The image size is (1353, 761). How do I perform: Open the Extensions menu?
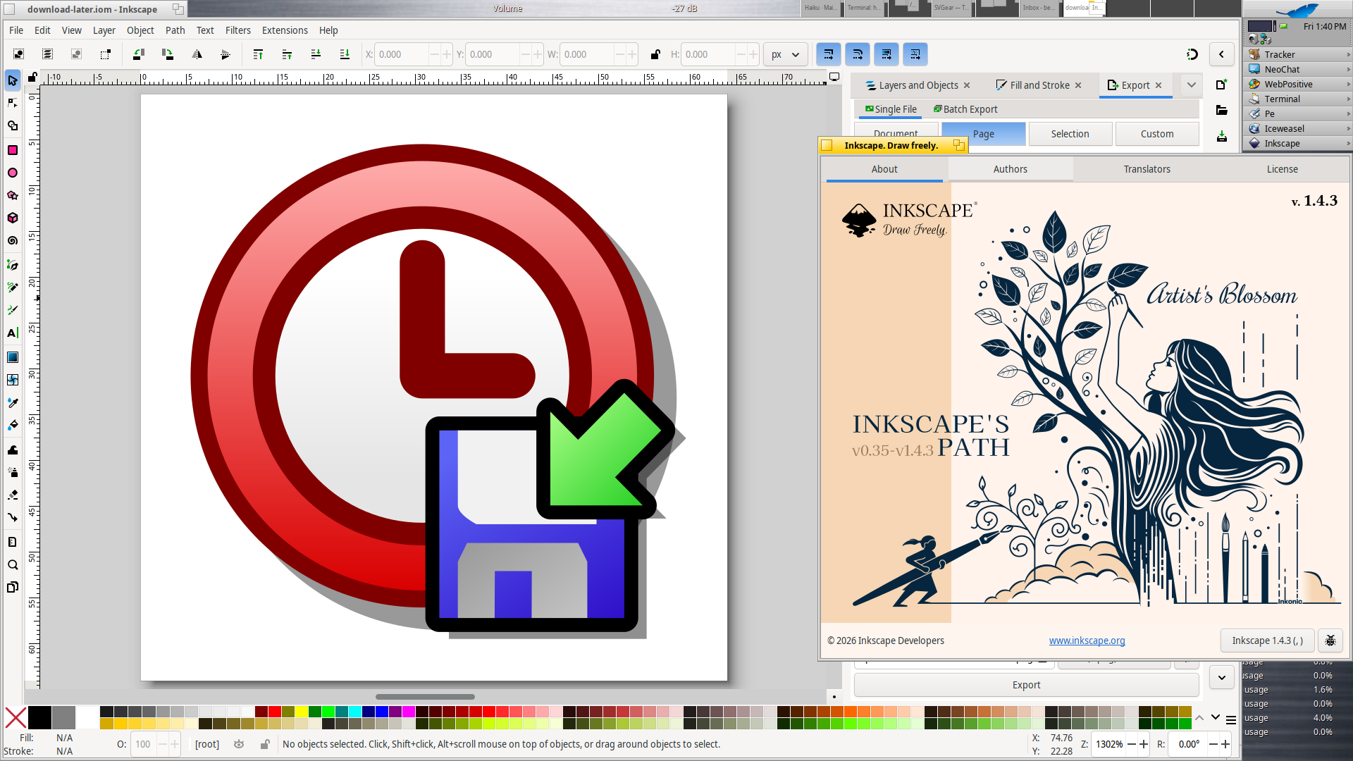click(285, 30)
